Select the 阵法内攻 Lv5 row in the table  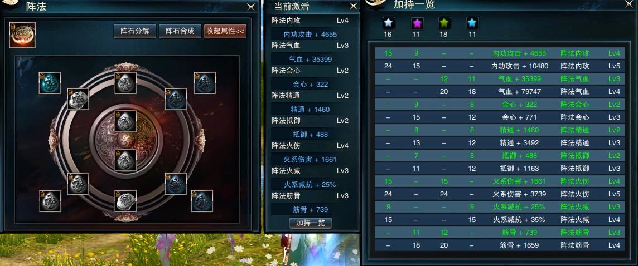[500, 66]
